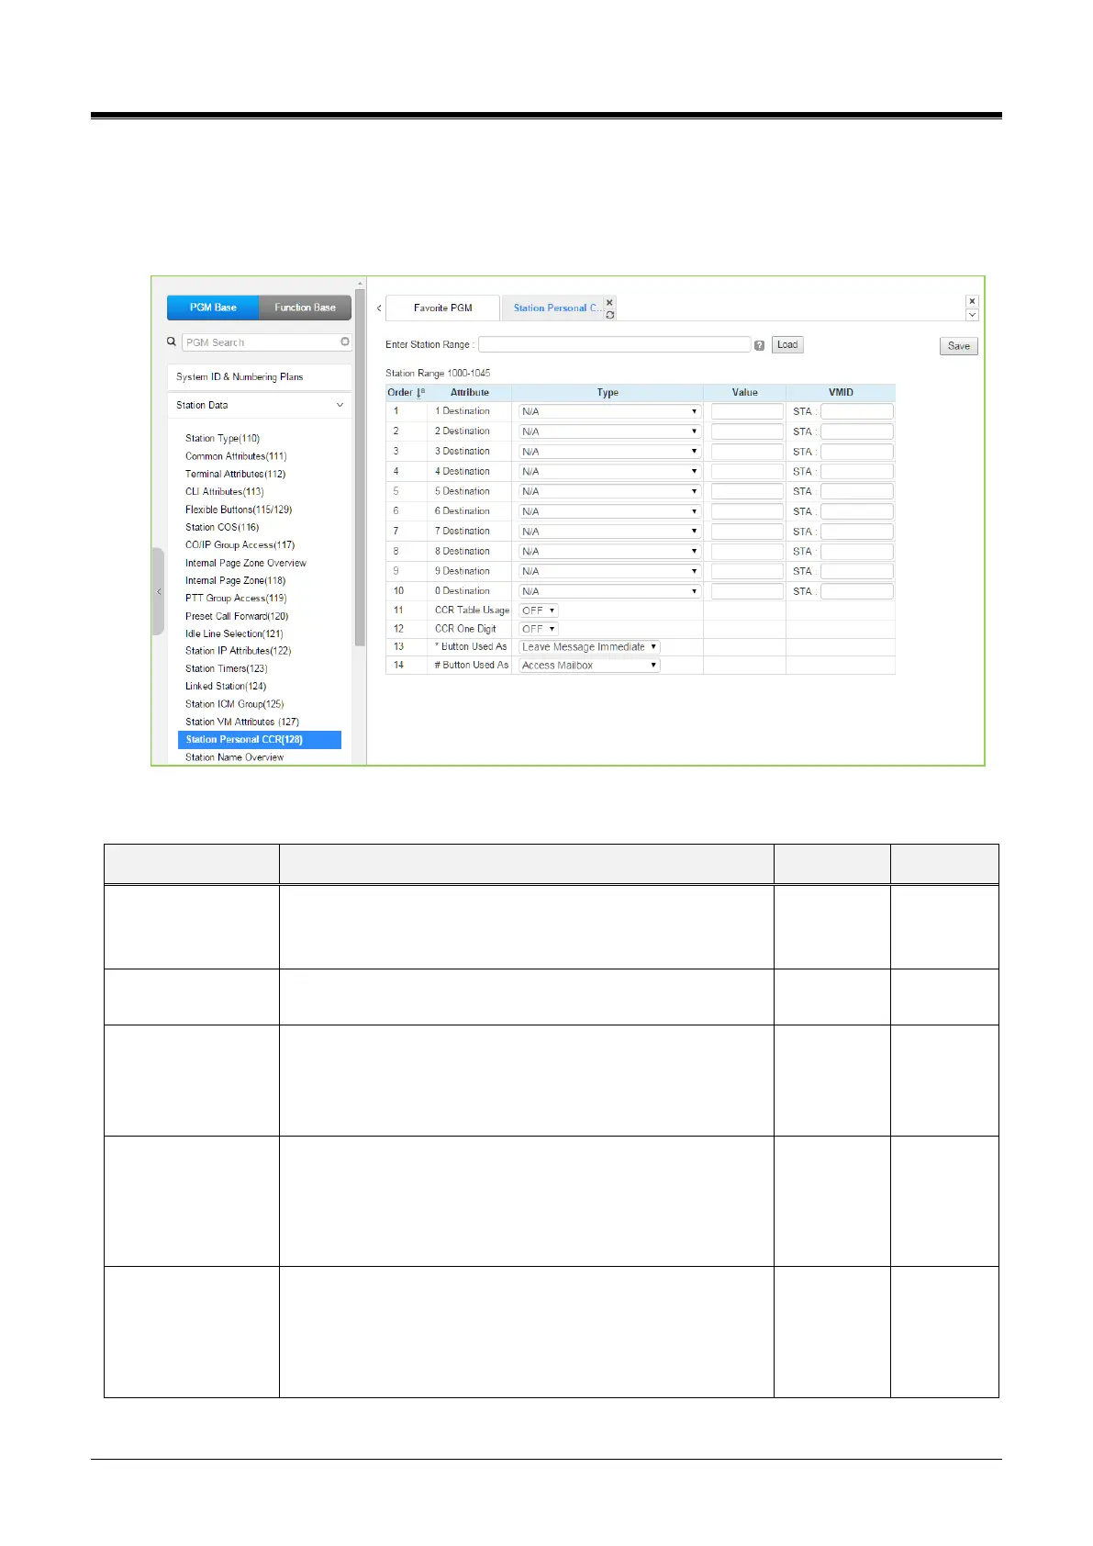This screenshot has height=1546, width=1093.
Task: Click the tab scroll-left chevron
Action: click(x=379, y=308)
